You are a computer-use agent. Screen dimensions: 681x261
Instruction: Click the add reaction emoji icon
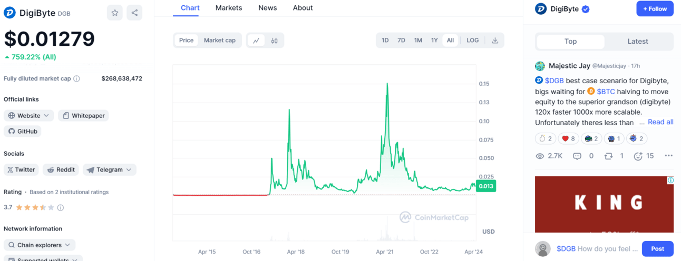coord(638,156)
